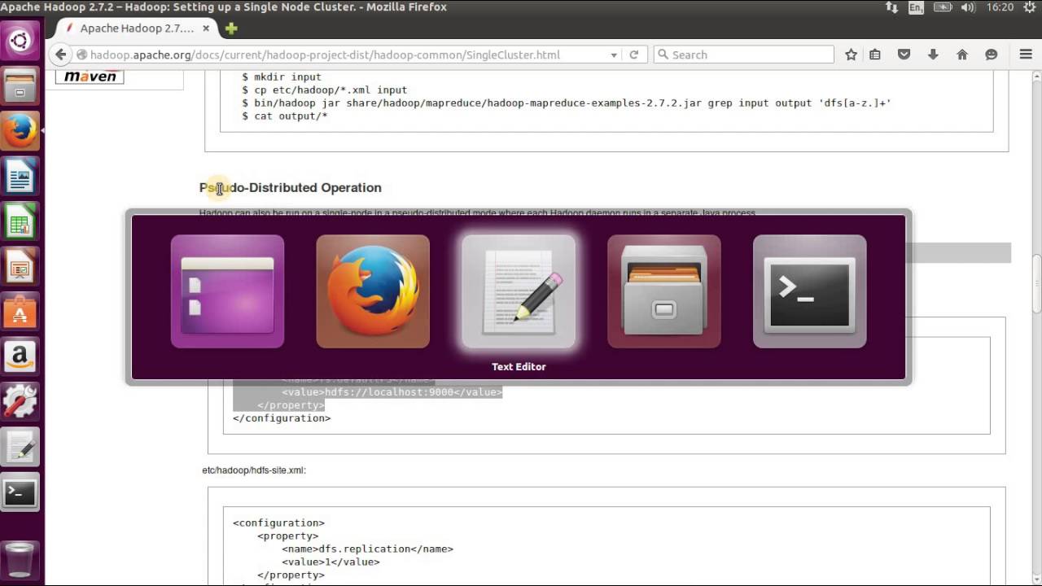This screenshot has width=1042, height=586.
Task: Go to the Firefox home page
Action: tap(962, 55)
